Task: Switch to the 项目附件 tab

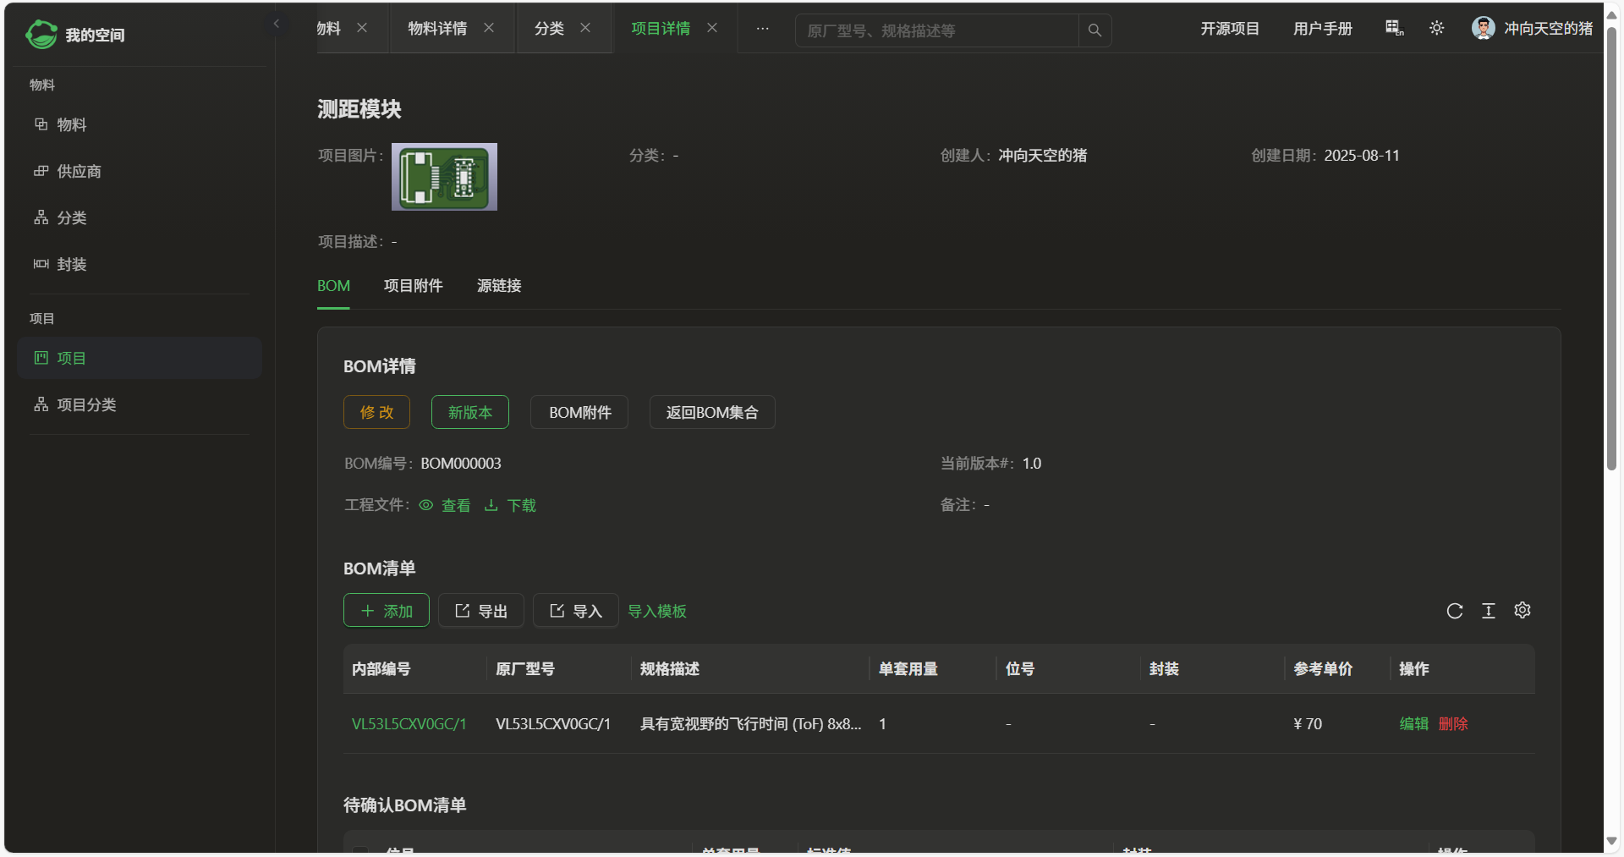Action: [x=413, y=286]
